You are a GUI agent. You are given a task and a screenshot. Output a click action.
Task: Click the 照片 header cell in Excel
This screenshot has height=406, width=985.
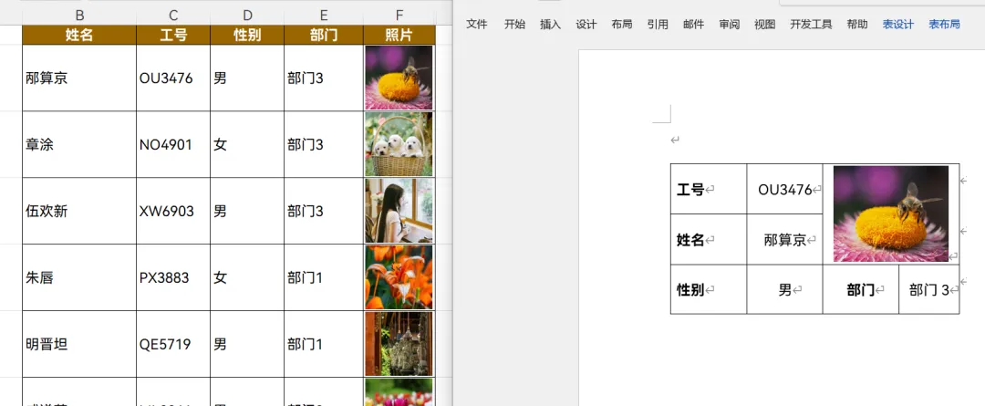[399, 35]
